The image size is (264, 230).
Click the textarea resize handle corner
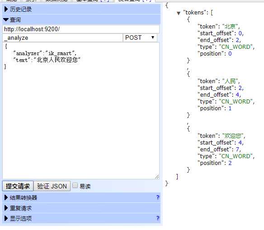coord(157,177)
